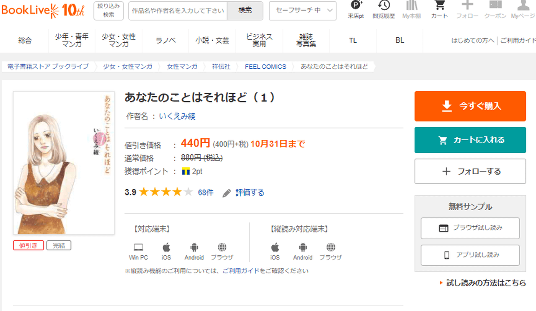The height and width of the screenshot is (311, 536).
Task: Click the 来店pt points icon
Action: pyautogui.click(x=356, y=6)
